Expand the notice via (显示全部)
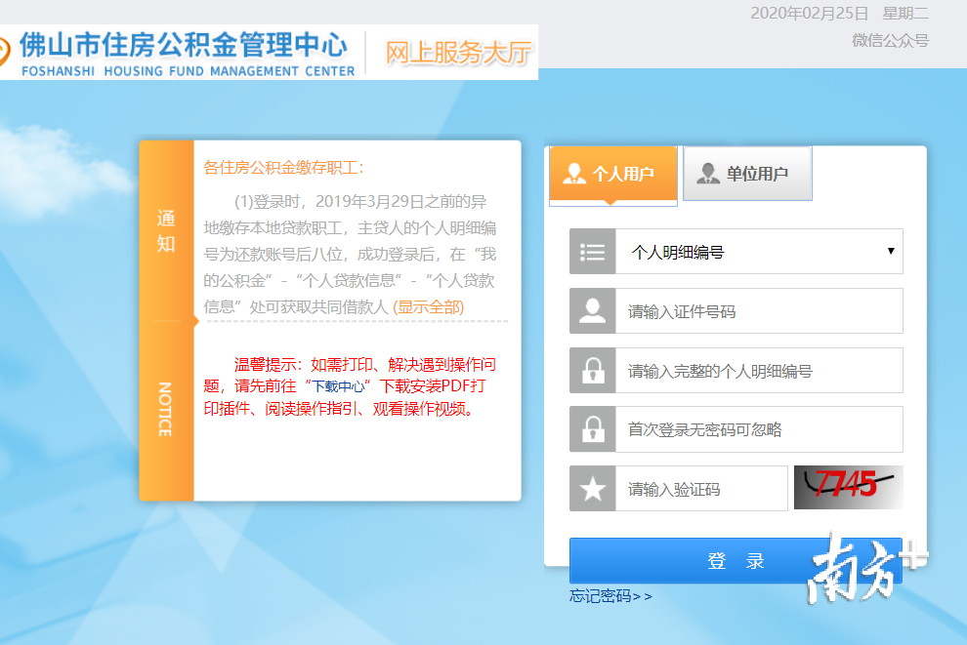 pyautogui.click(x=429, y=306)
